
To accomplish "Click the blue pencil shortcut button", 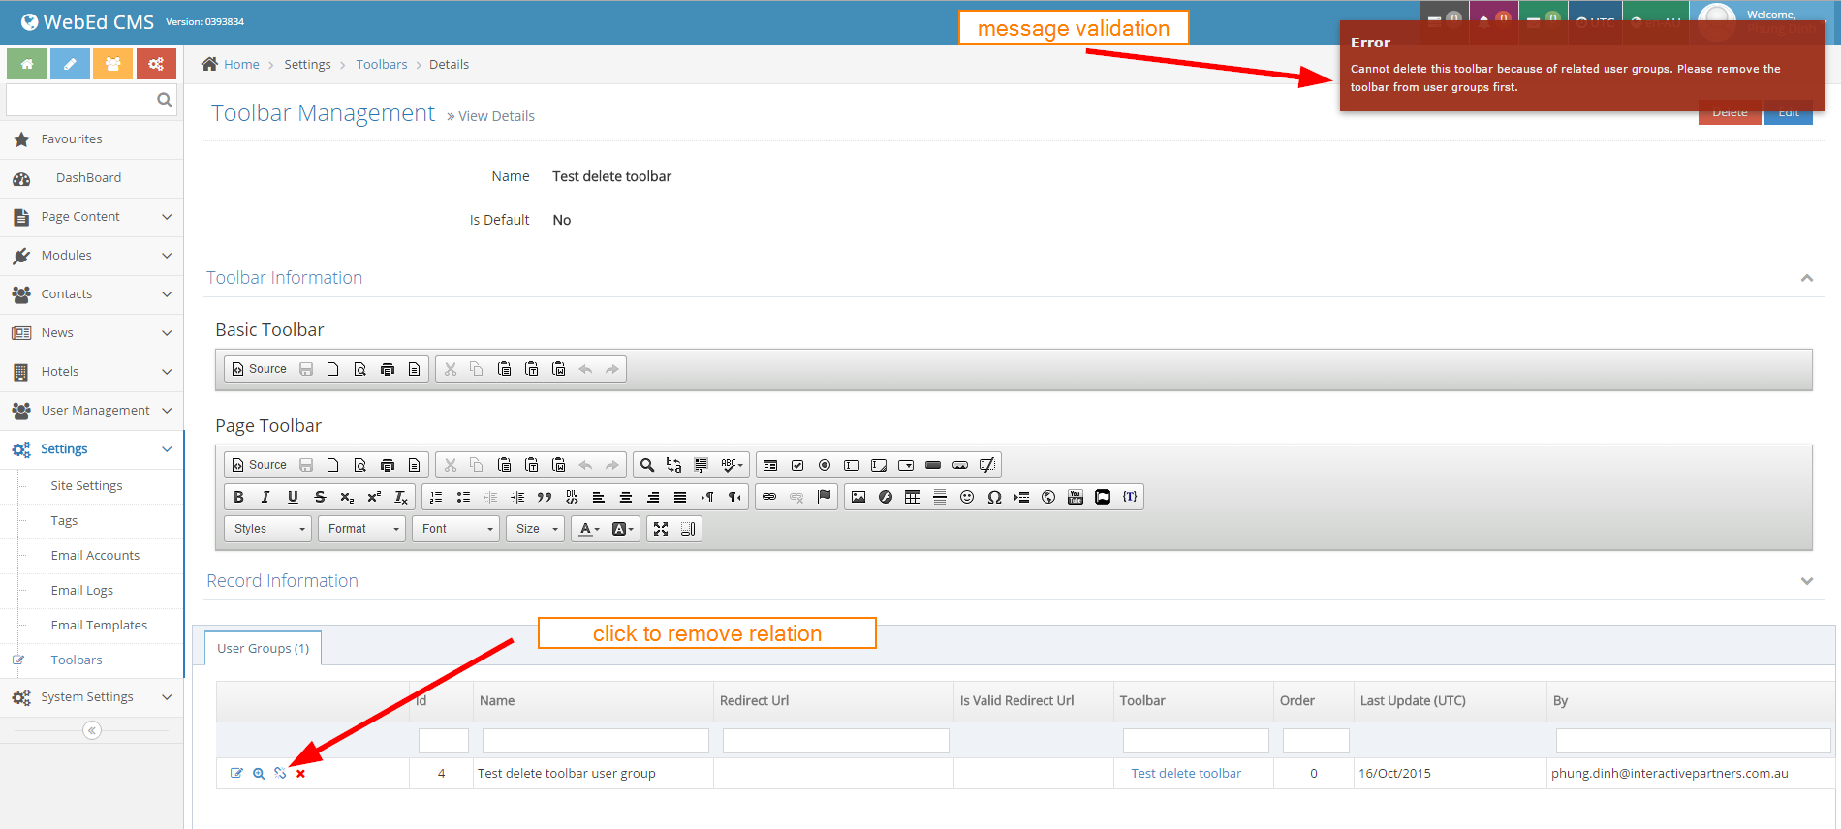I will click(x=70, y=64).
